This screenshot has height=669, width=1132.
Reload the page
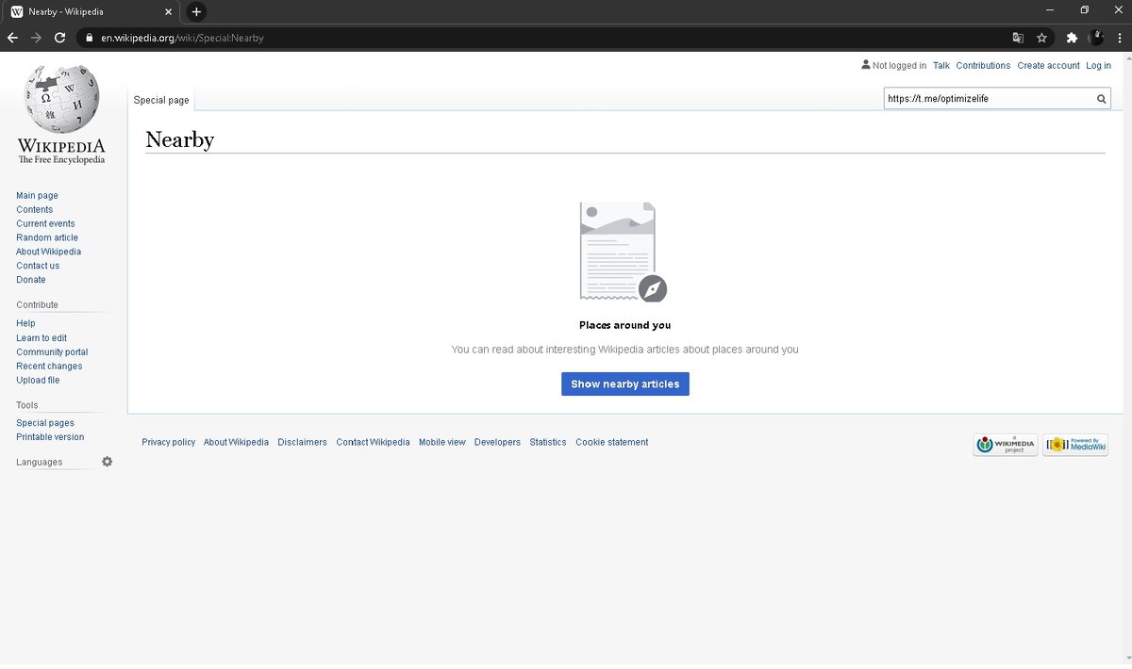(x=60, y=38)
